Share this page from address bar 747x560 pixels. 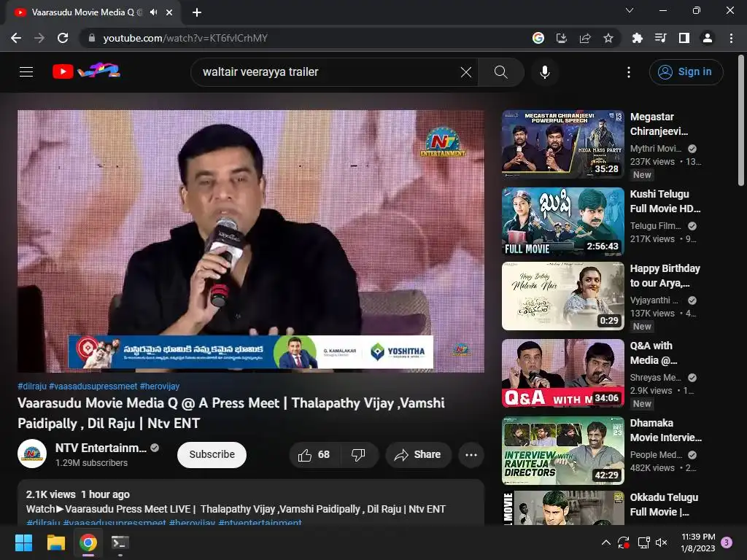pos(585,38)
